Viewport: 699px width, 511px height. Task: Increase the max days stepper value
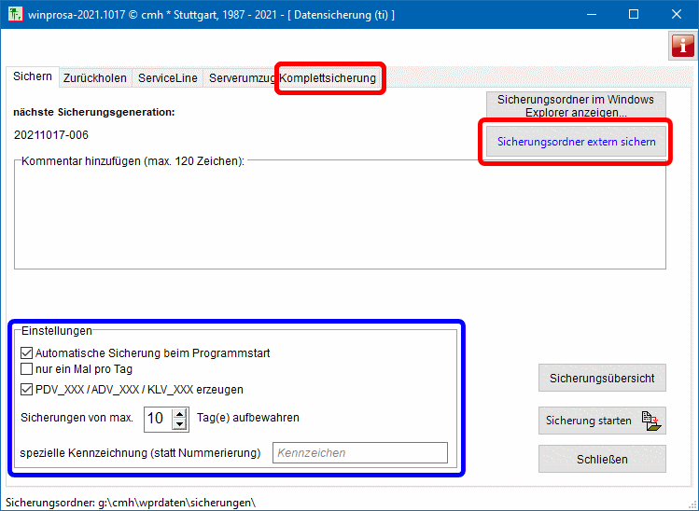180,413
